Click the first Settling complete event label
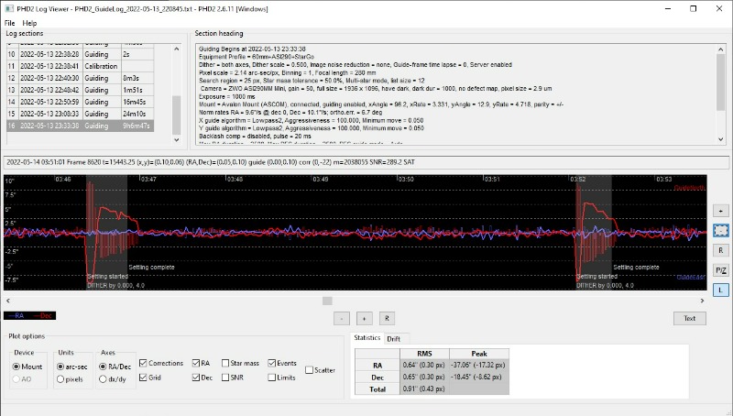 point(151,268)
